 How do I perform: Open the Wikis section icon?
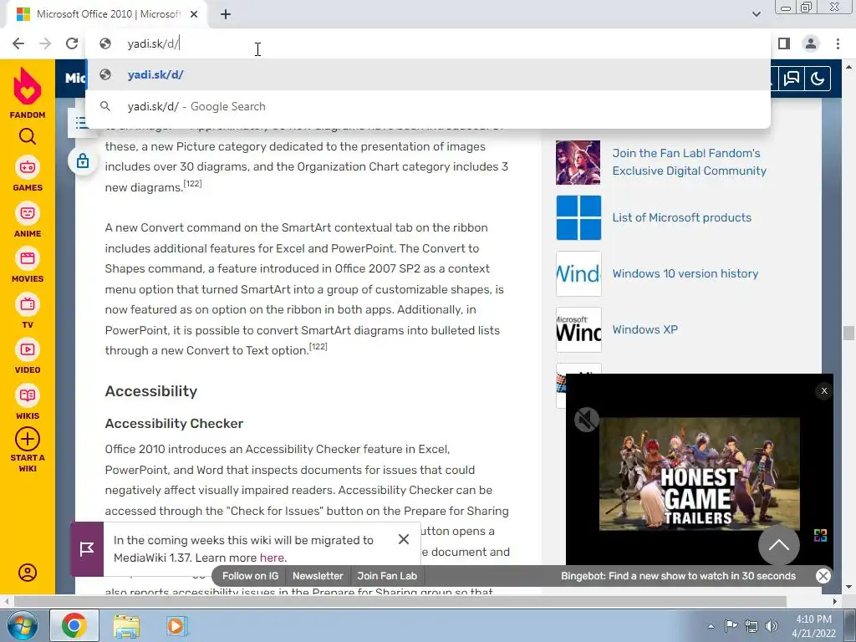(28, 395)
